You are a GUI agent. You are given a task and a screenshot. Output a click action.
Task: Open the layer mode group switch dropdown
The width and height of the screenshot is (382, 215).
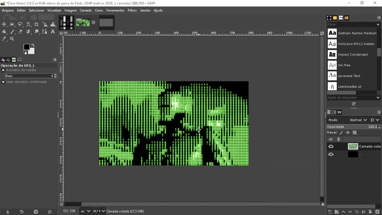(x=375, y=120)
